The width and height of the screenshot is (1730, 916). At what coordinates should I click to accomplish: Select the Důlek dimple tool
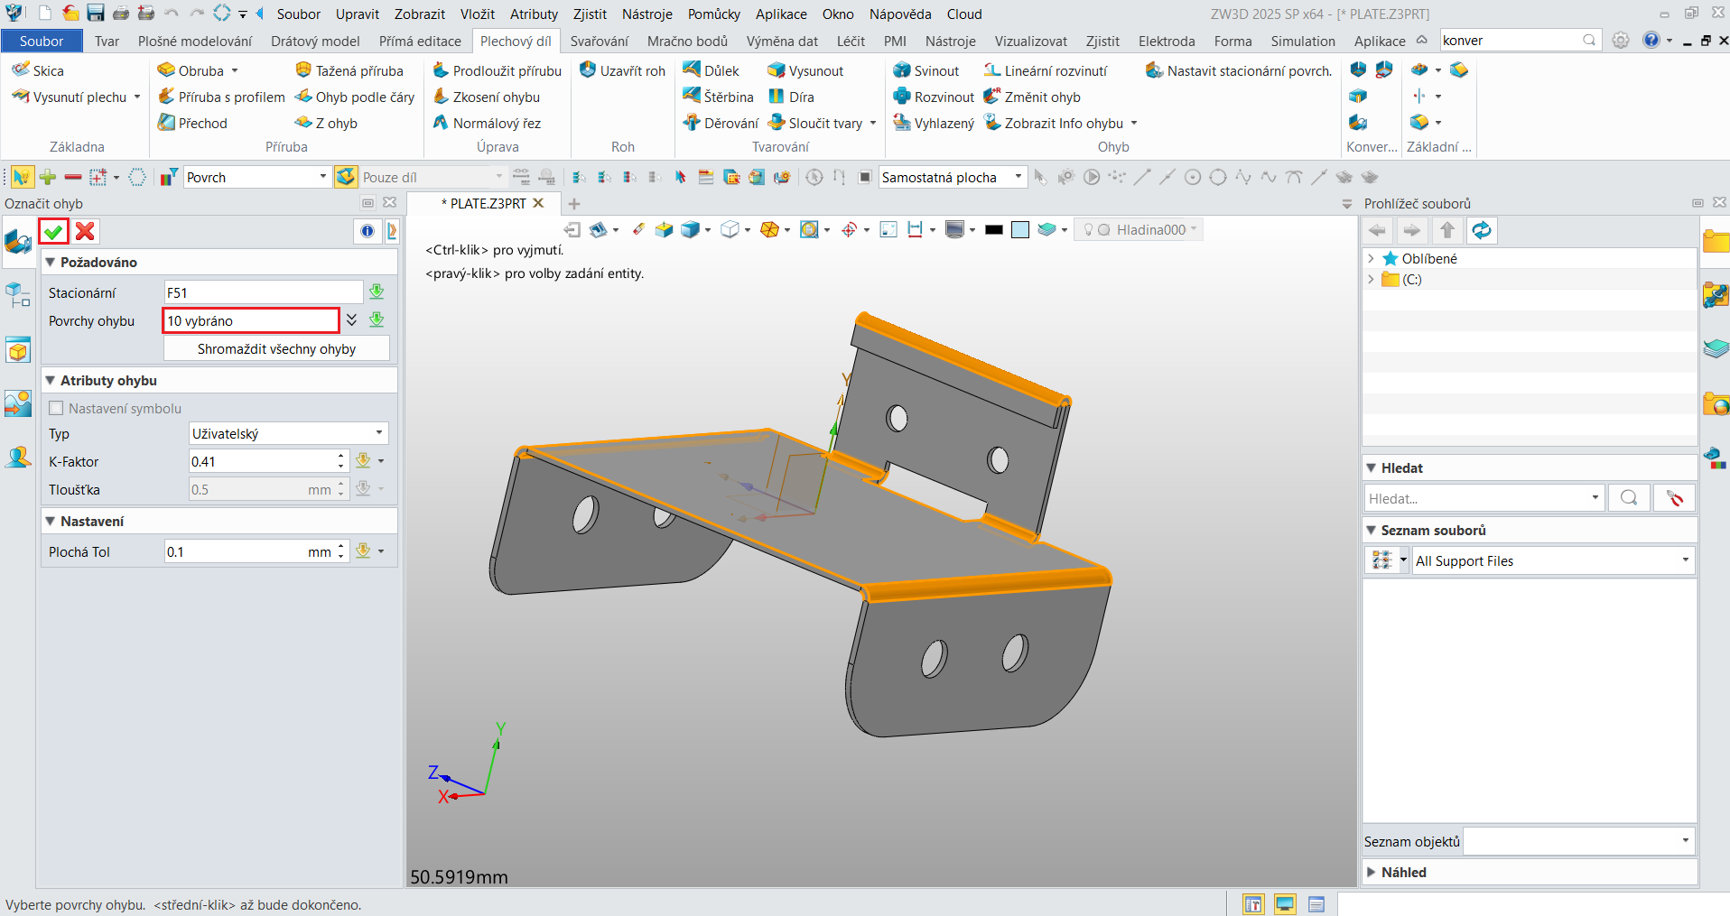(x=712, y=70)
